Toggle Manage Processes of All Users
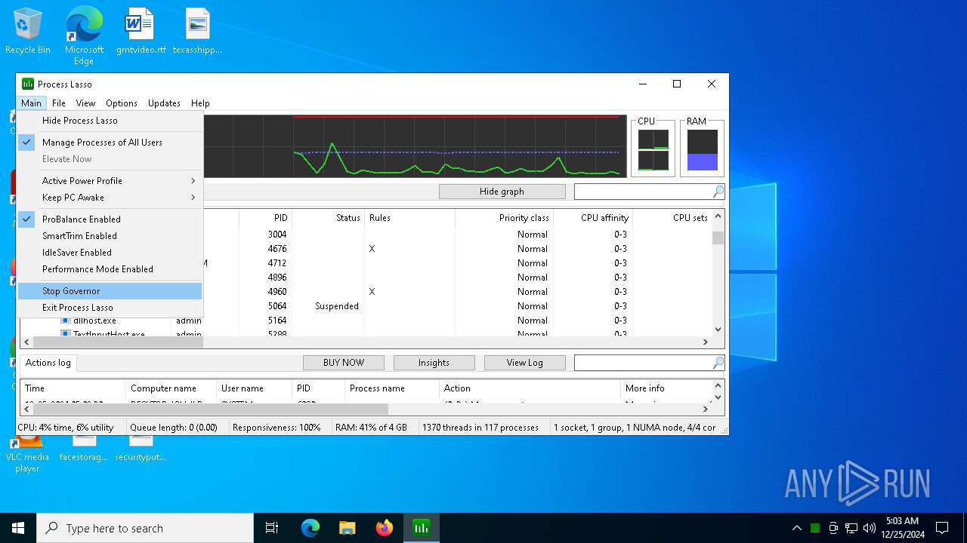This screenshot has width=967, height=543. [x=110, y=142]
